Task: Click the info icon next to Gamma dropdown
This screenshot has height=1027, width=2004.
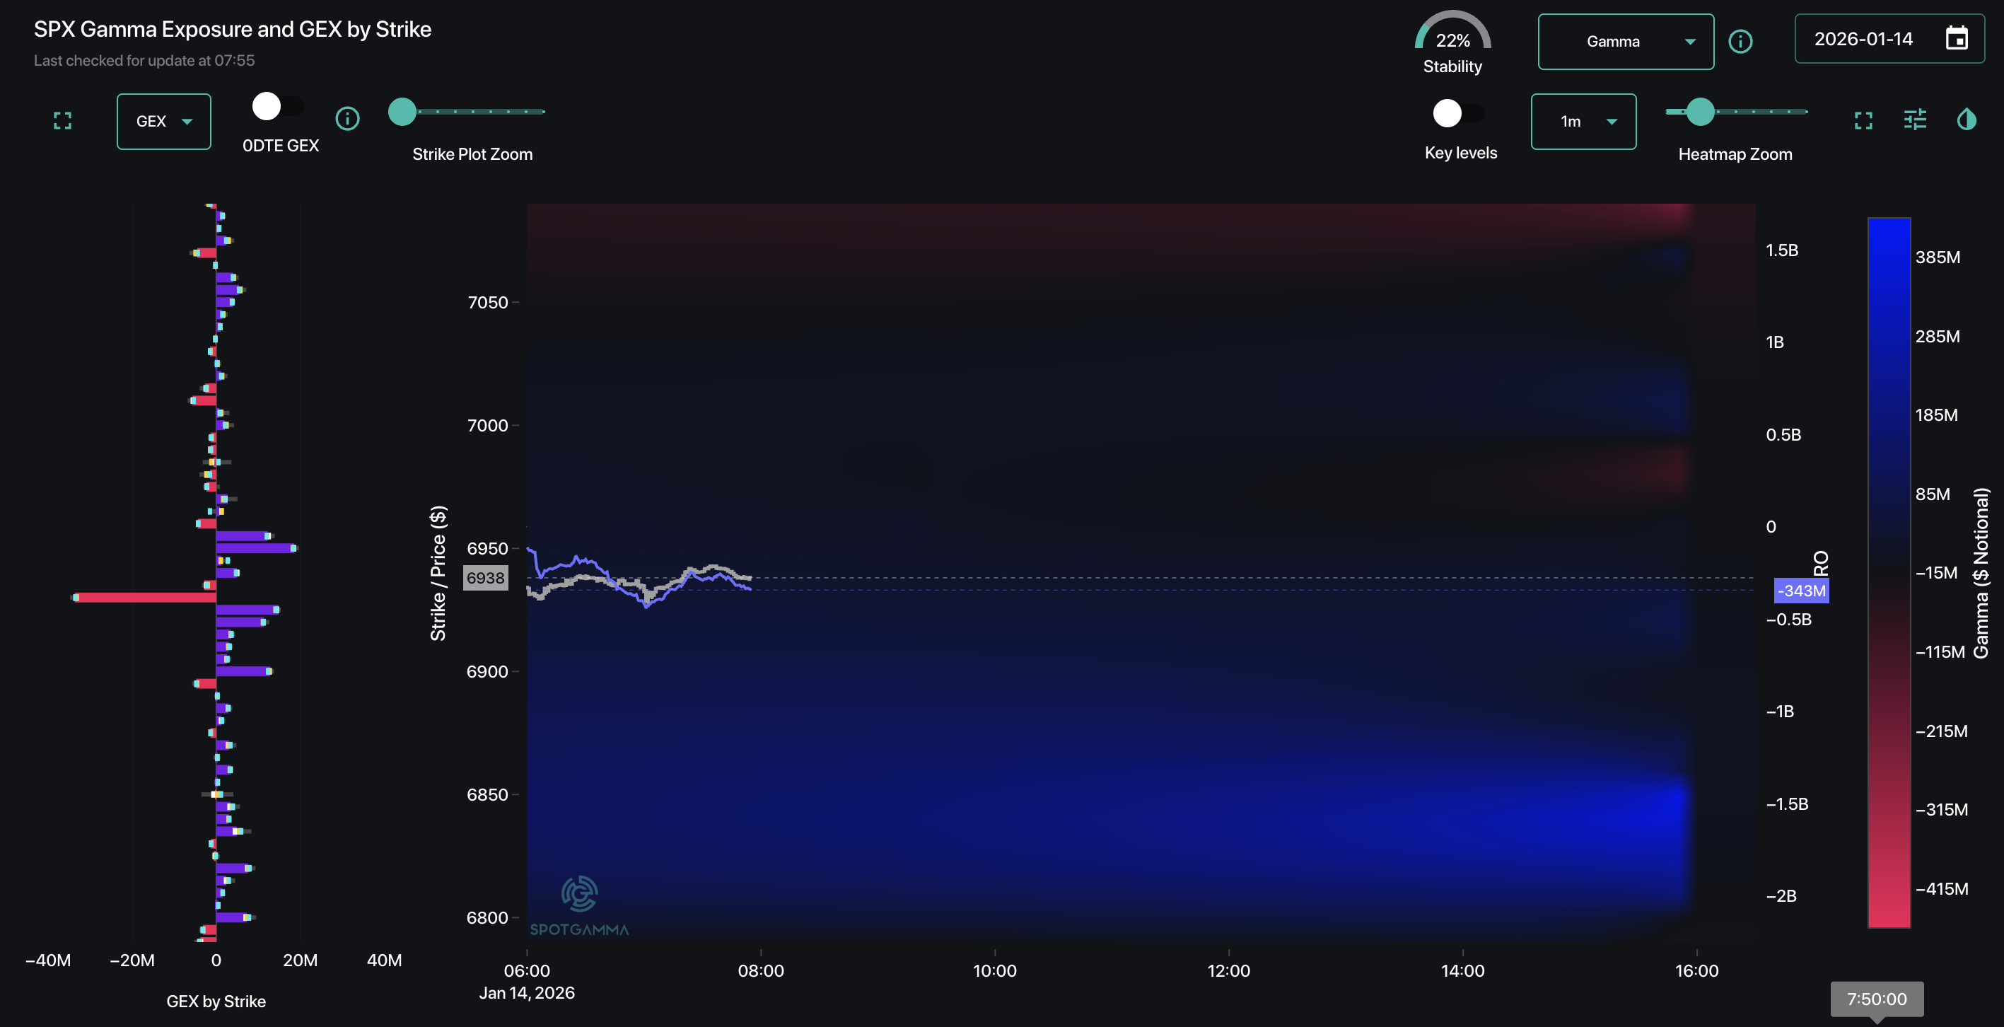Action: pos(1740,41)
